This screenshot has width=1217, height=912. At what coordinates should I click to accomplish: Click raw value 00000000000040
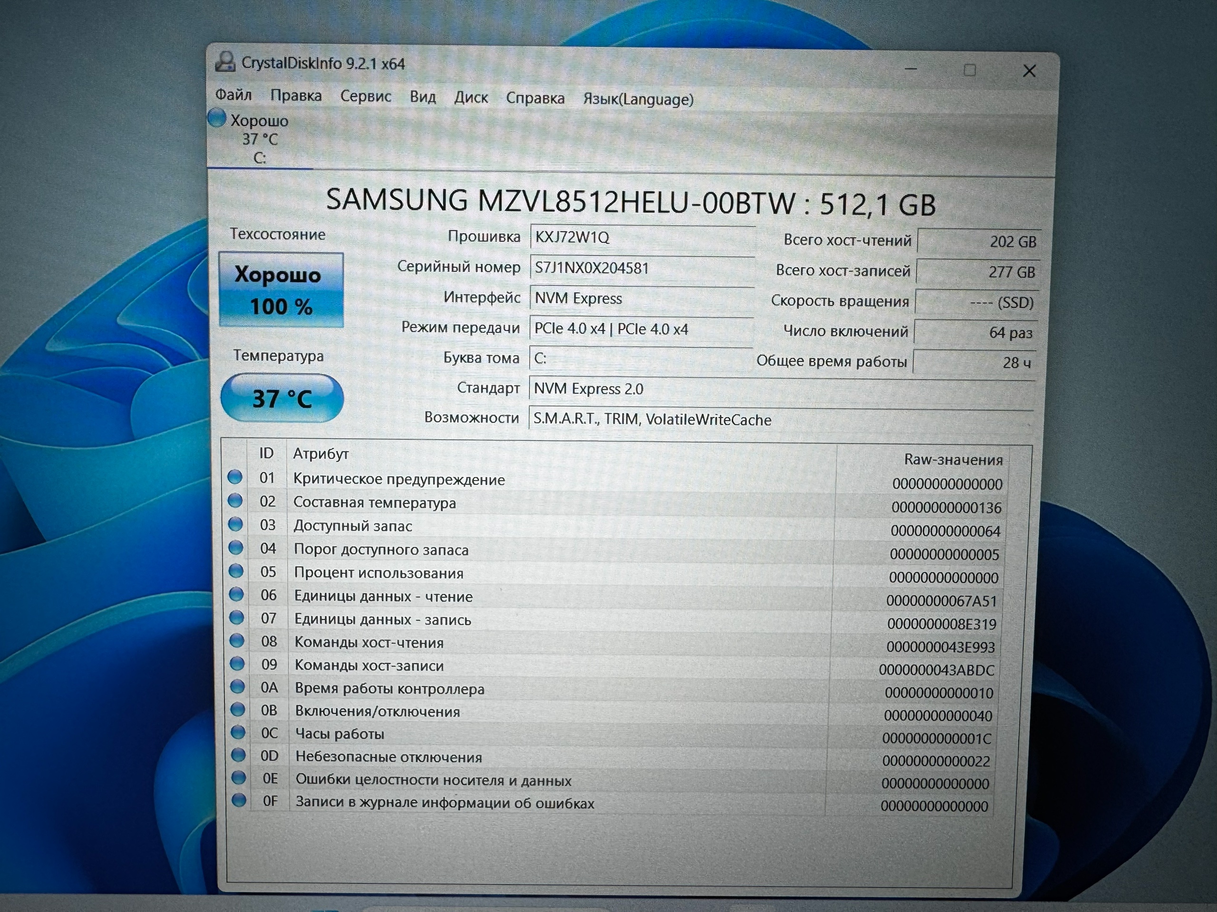click(x=938, y=716)
